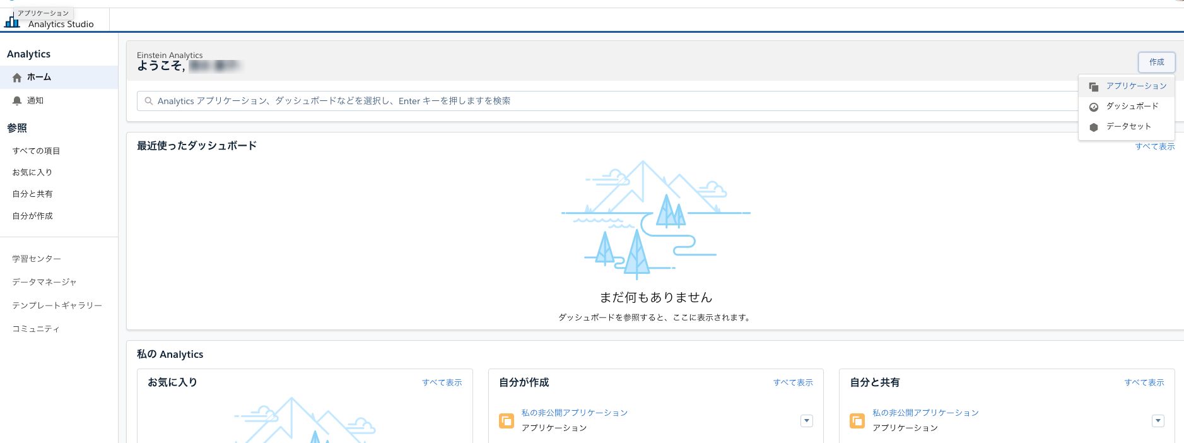This screenshot has height=443, width=1184.
Task: Click the orange app icon under 自分が作成
Action: (507, 421)
